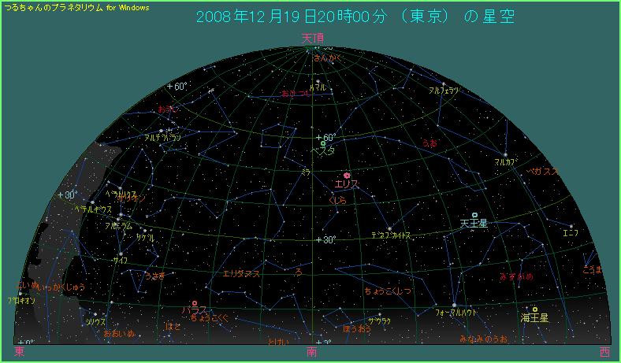Image resolution: width=621 pixels, height=363 pixels.
Task: Click the Pallas (パラス) asteroid marker
Action: [194, 293]
